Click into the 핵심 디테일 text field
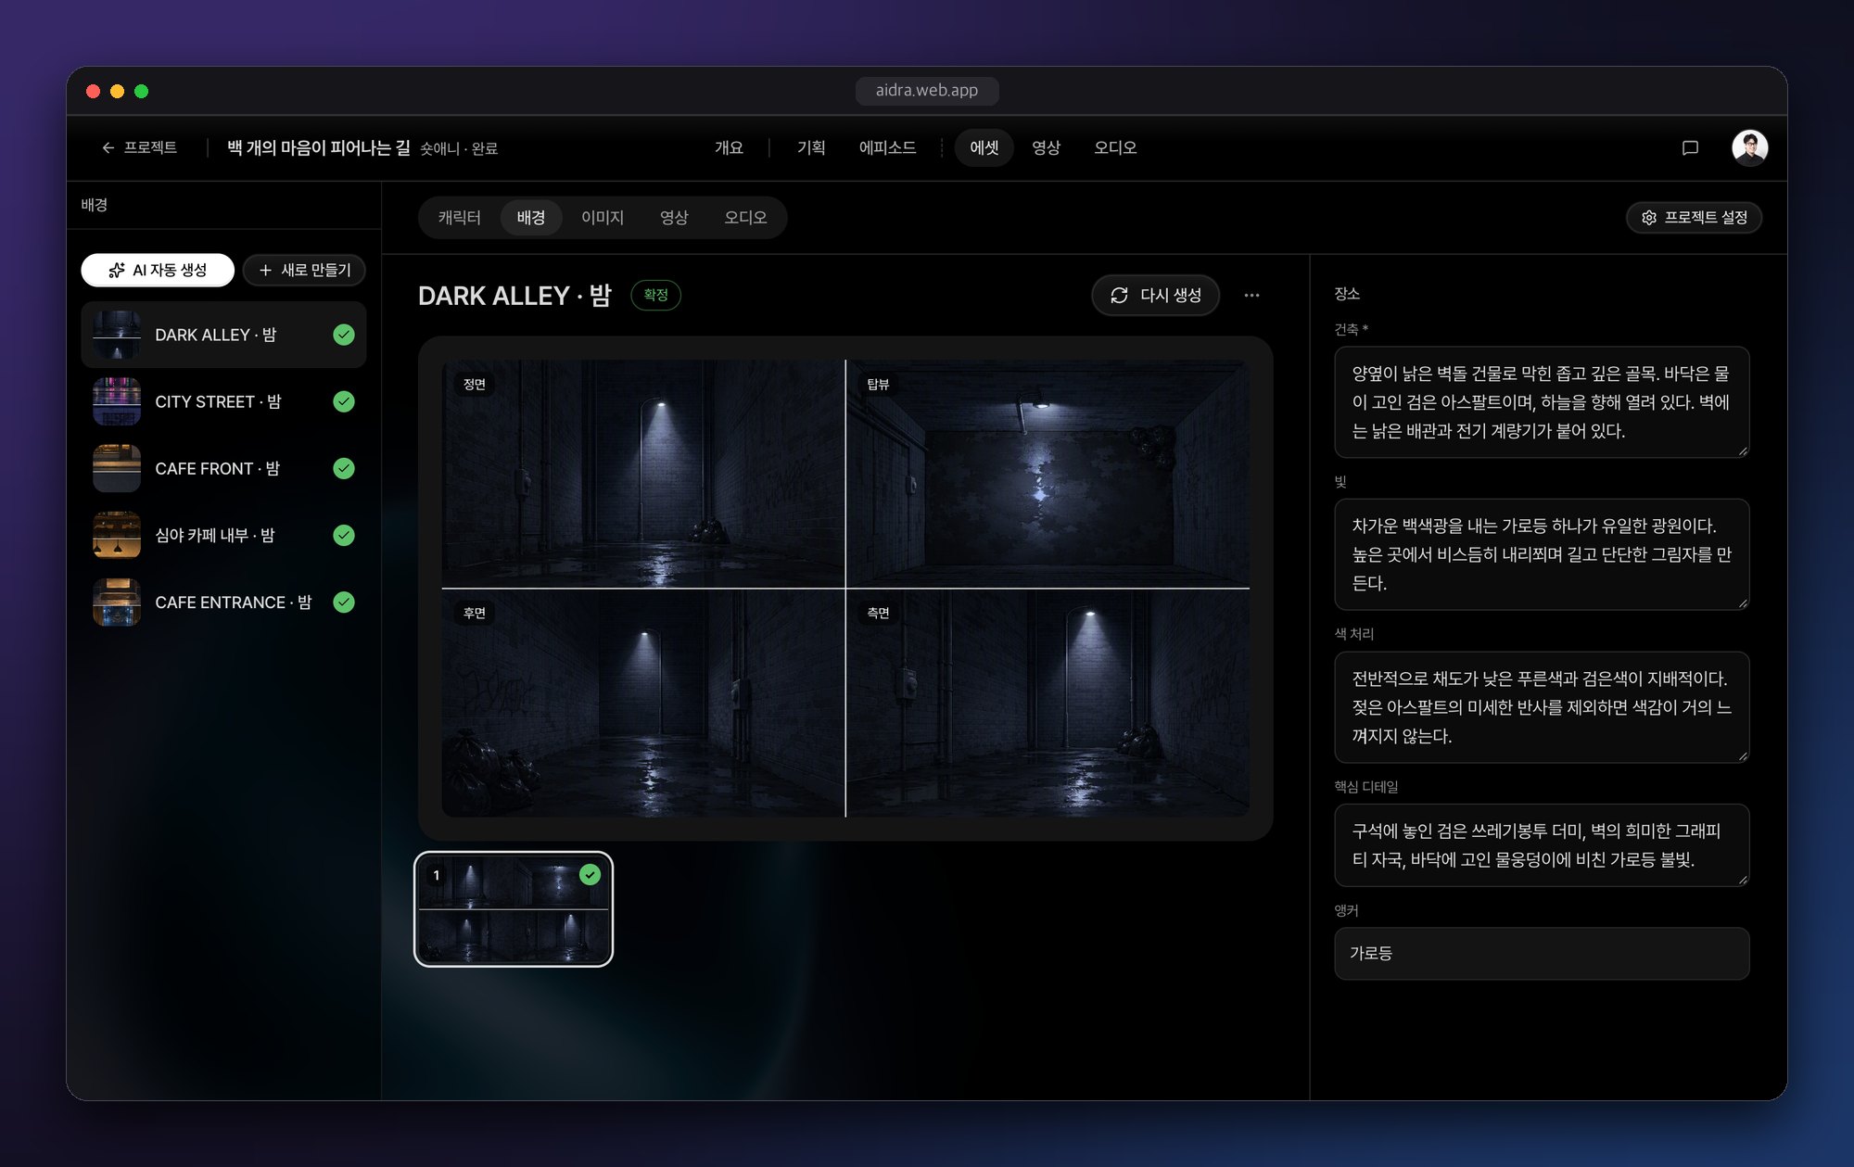Viewport: 1854px width, 1167px height. pyautogui.click(x=1542, y=845)
